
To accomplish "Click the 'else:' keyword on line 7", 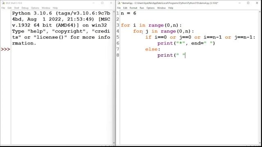I will 153,49.
